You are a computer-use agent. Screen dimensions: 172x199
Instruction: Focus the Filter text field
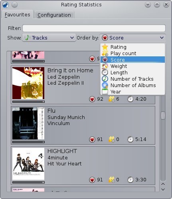(94, 28)
